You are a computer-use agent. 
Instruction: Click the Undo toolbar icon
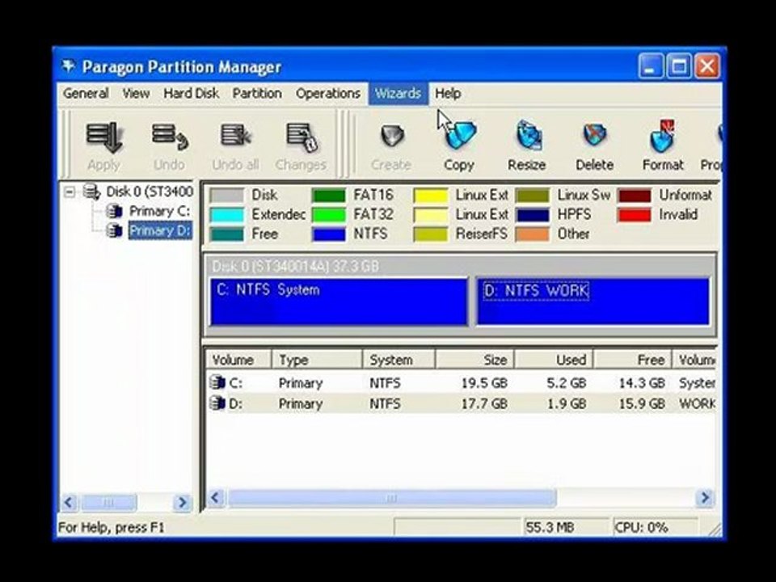pyautogui.click(x=170, y=137)
